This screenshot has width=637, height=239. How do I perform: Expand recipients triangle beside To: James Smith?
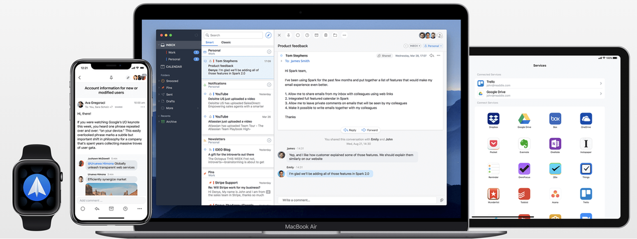pyautogui.click(x=281, y=61)
